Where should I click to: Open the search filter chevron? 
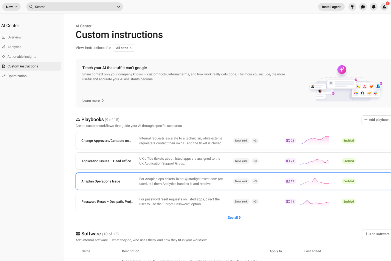pyautogui.click(x=118, y=7)
